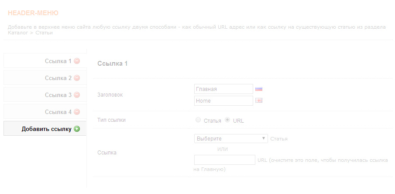Click the Главная title input field
The height and width of the screenshot is (194, 395).
tap(223, 89)
